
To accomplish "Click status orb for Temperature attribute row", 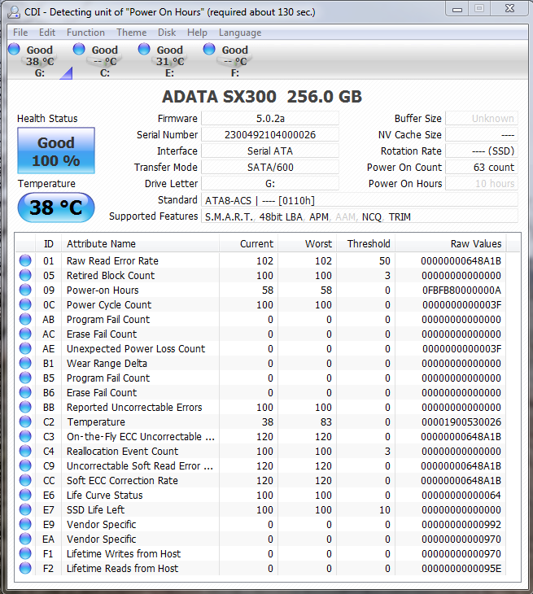I will coord(25,422).
